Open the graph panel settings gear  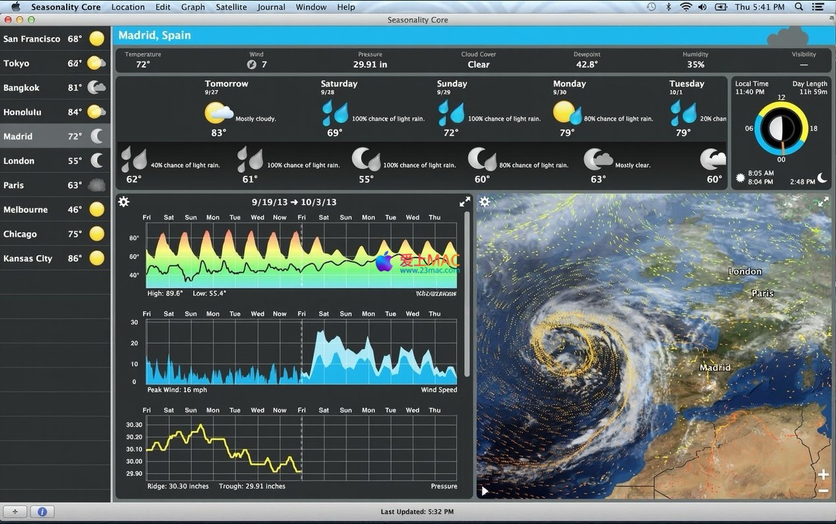[124, 202]
